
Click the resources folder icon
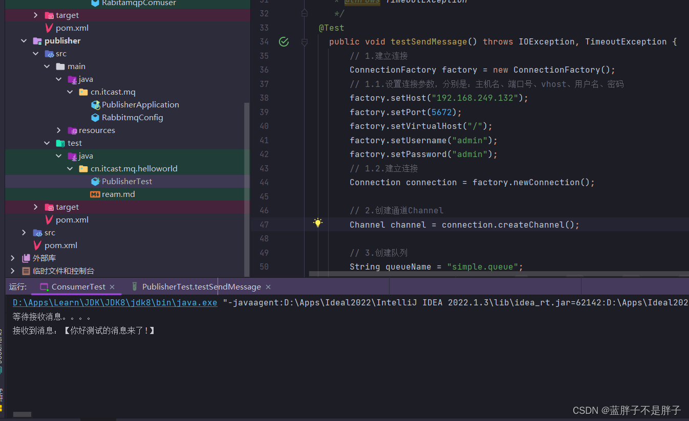tap(72, 130)
